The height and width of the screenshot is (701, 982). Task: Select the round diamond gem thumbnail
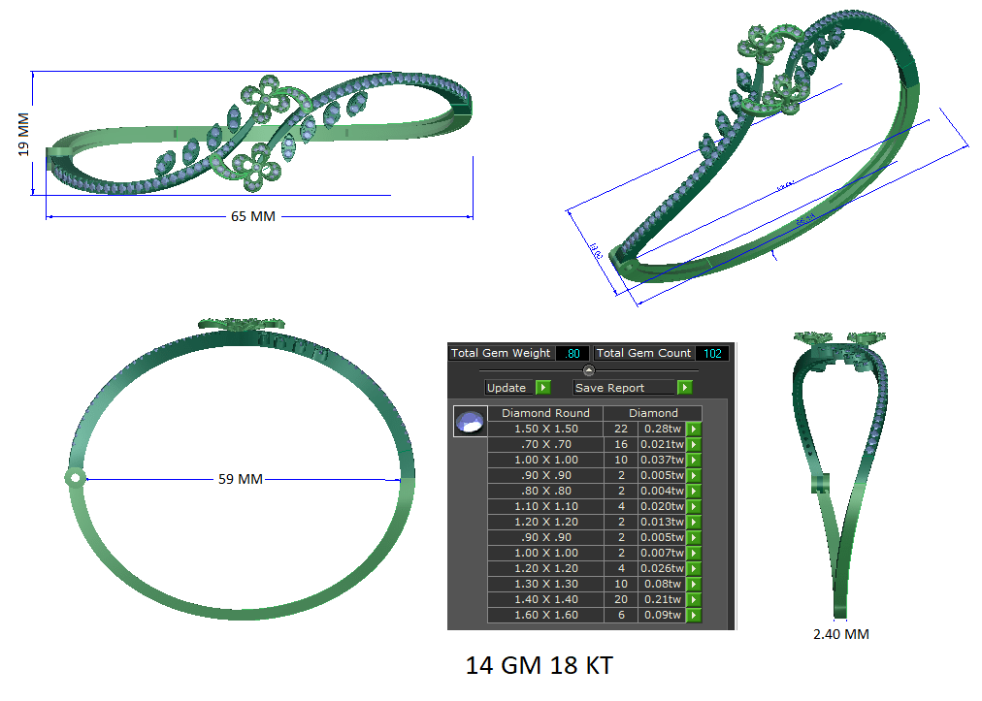pos(470,422)
